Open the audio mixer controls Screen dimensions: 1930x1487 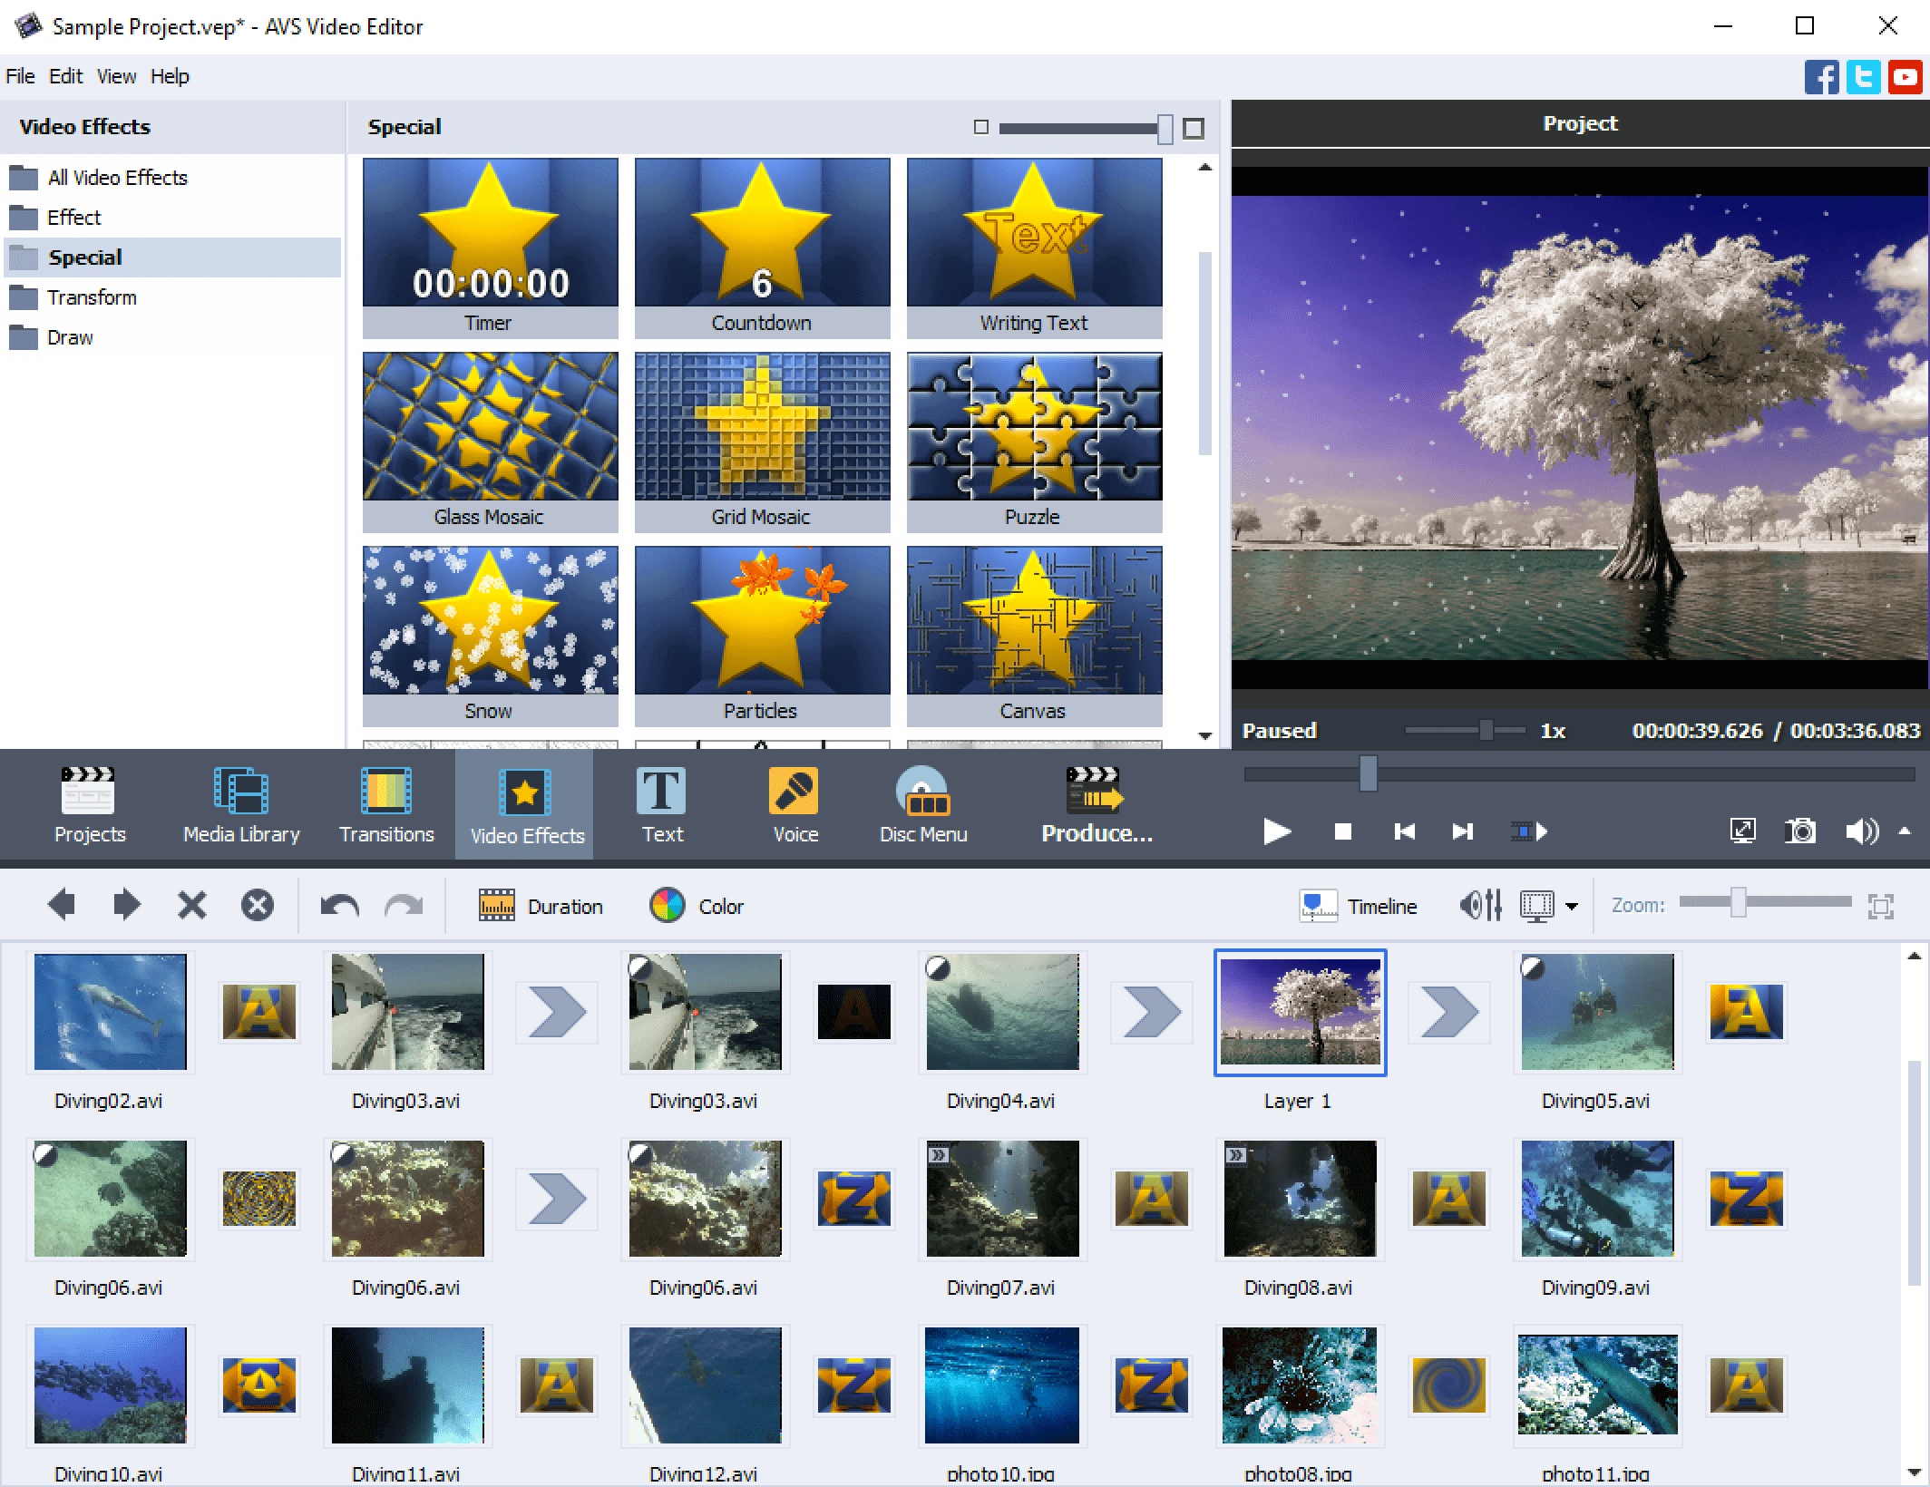pyautogui.click(x=1479, y=905)
